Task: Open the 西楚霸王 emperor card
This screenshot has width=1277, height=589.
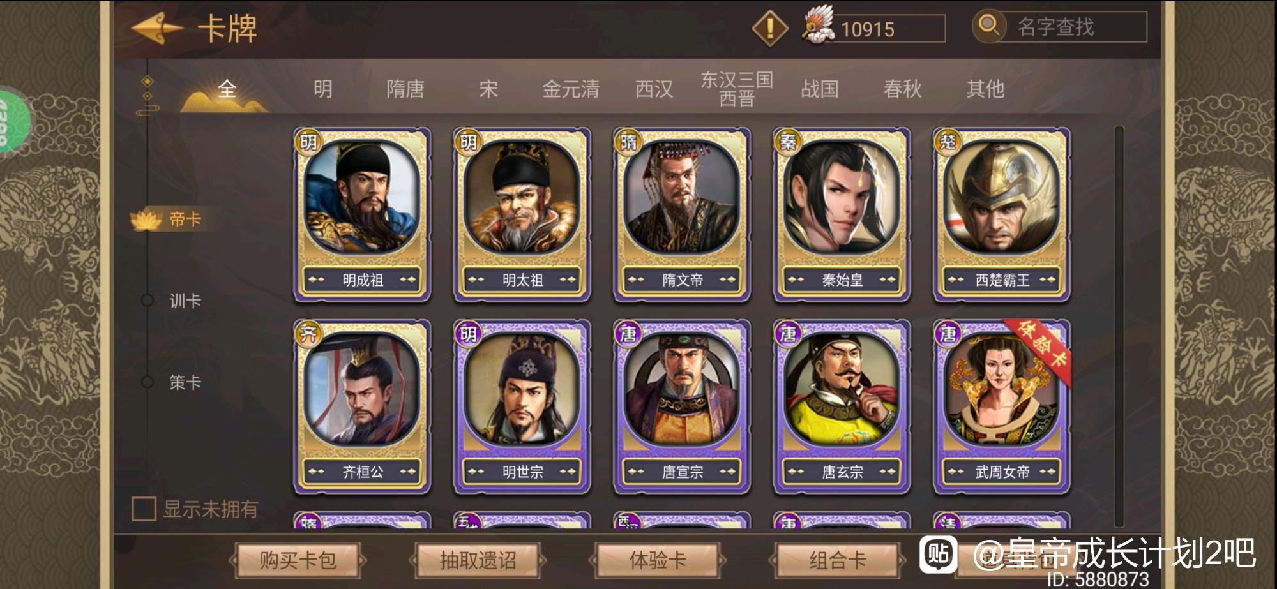Action: point(1002,214)
